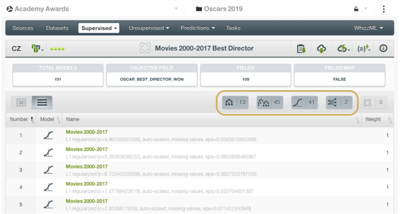Click the logistic regression icon in row 2
402x214 pixels.
pyautogui.click(x=49, y=153)
